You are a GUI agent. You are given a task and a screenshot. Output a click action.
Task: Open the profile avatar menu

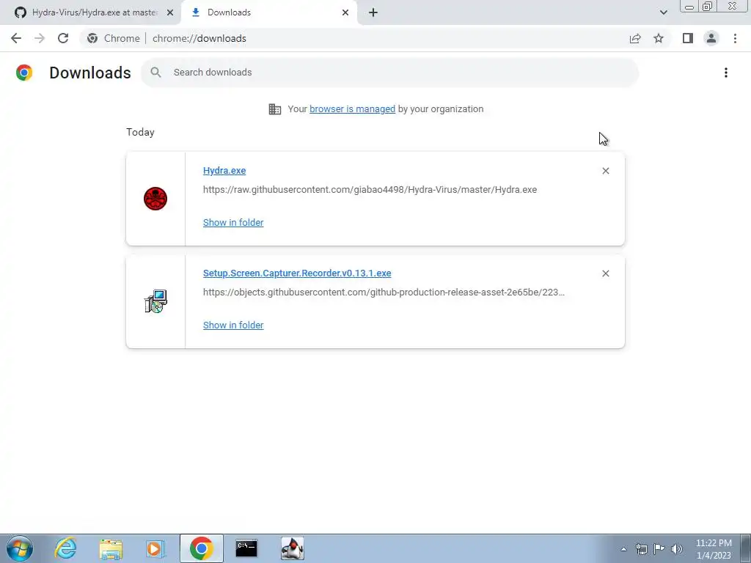(x=711, y=38)
